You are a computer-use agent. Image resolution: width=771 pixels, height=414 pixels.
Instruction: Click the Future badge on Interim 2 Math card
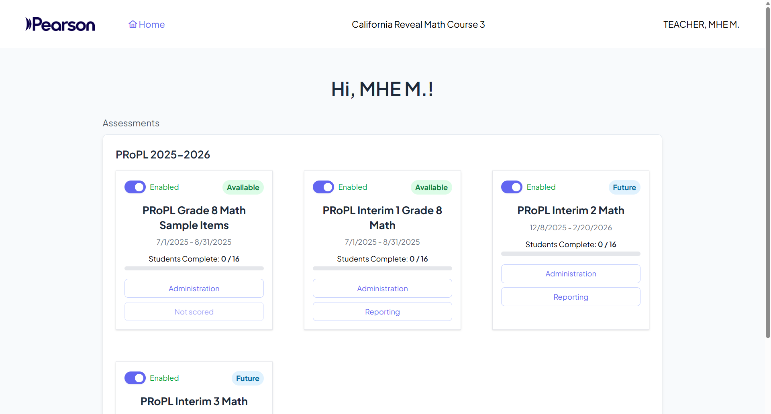pyautogui.click(x=624, y=187)
